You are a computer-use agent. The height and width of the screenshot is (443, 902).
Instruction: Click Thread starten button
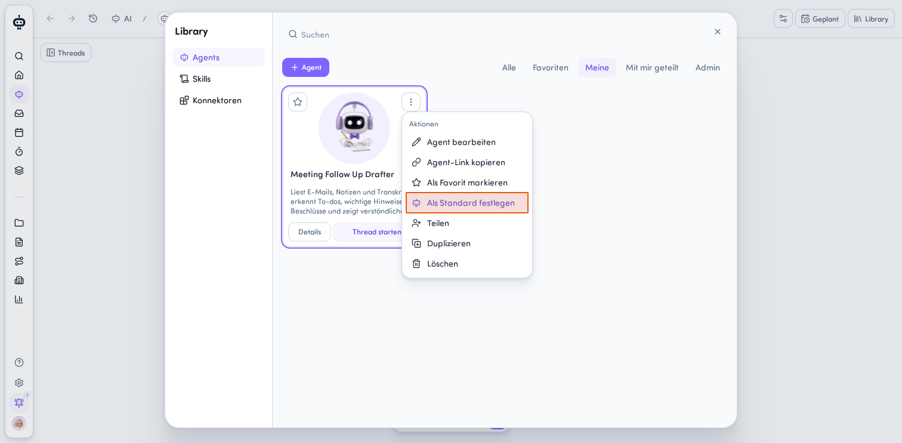[x=376, y=232]
